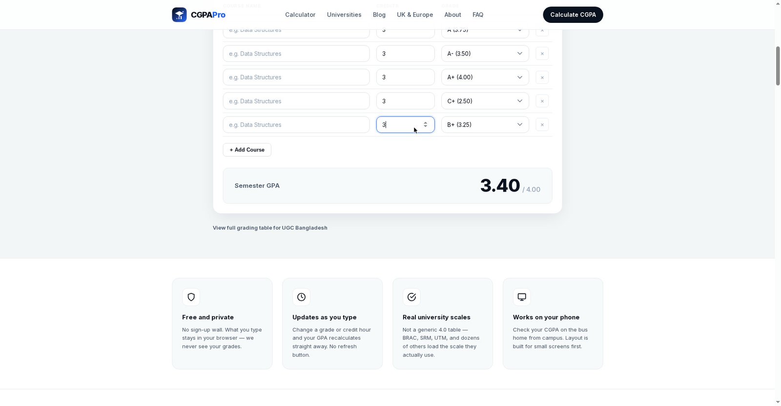781x406 pixels.
Task: Remove the course row graded B+ (3.25)
Action: [x=542, y=125]
